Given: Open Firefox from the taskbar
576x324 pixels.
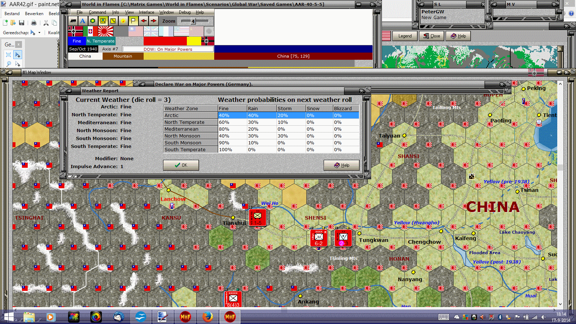Looking at the screenshot, I should 208,317.
